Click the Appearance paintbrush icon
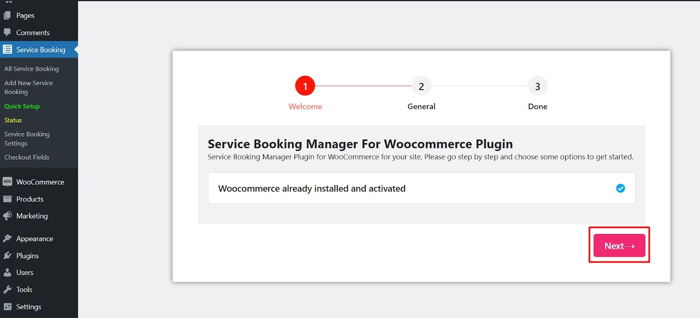This screenshot has height=318, width=700. [7, 238]
